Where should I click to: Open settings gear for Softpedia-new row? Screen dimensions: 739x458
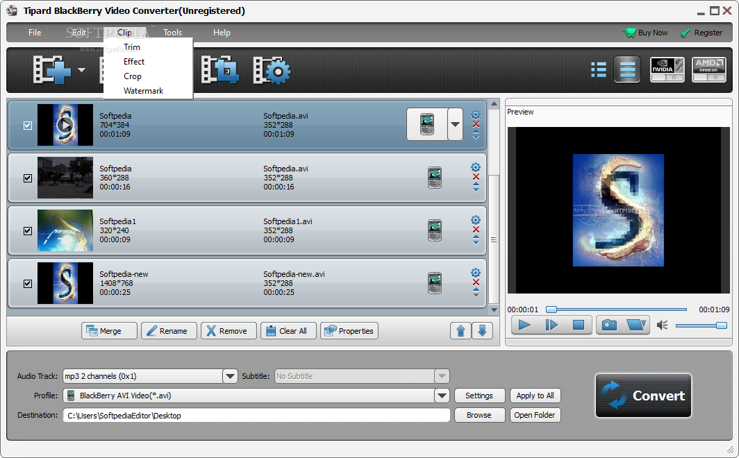476,273
